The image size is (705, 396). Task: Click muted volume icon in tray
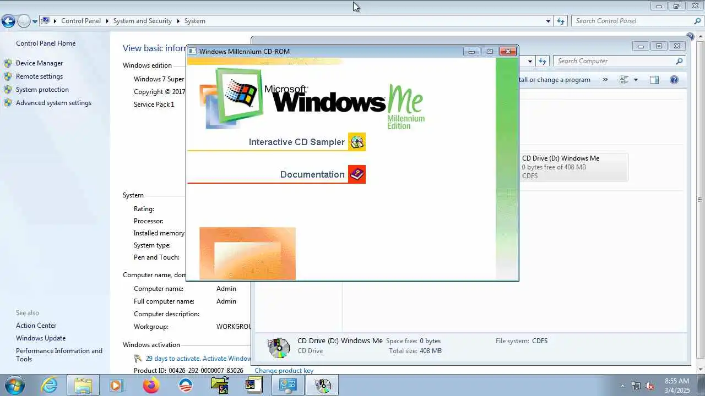tap(650, 386)
